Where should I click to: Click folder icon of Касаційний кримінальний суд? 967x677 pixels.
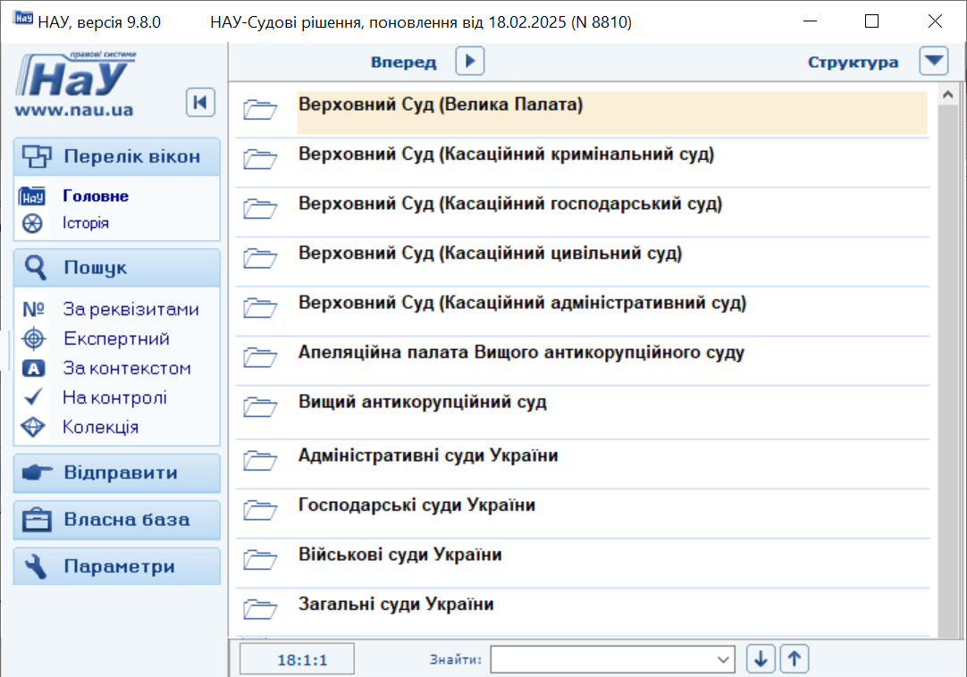[x=260, y=158]
